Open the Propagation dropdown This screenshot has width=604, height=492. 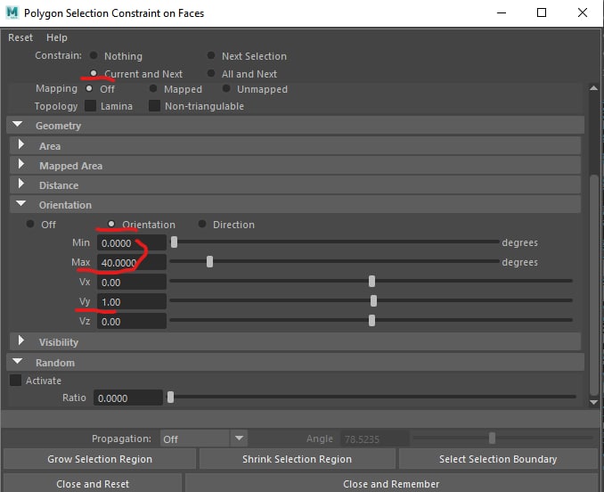[x=203, y=439]
